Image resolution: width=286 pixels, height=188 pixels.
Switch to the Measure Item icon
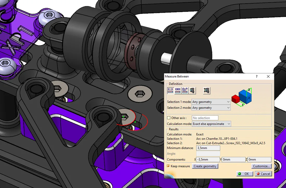click(x=192, y=90)
